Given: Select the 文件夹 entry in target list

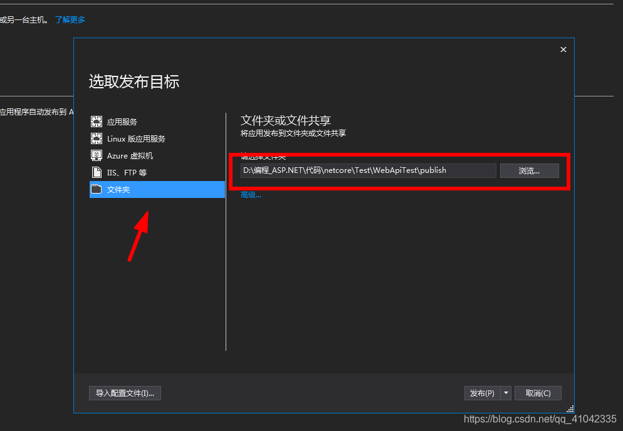Looking at the screenshot, I should pos(125,189).
